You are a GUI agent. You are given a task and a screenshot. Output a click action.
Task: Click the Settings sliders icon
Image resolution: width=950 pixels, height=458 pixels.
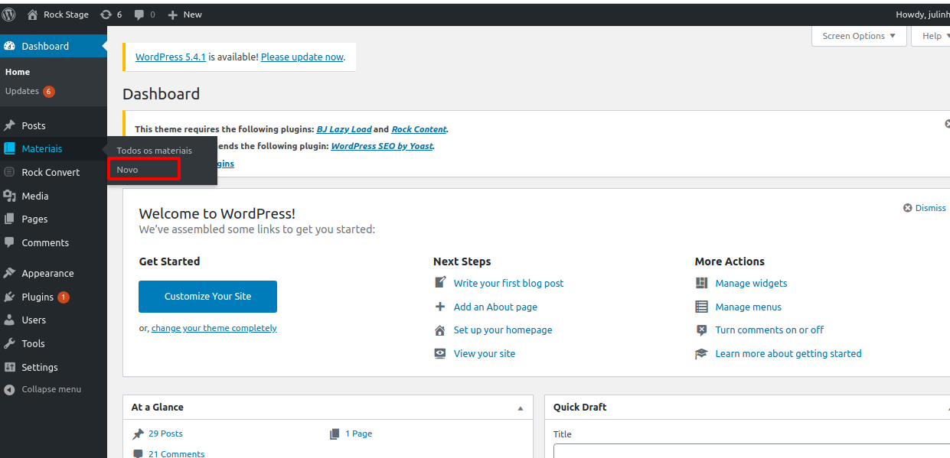10,367
